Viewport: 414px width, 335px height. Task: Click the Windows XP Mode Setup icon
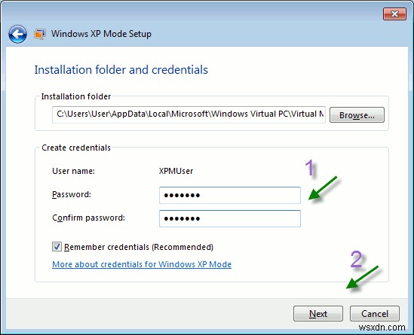(x=40, y=34)
